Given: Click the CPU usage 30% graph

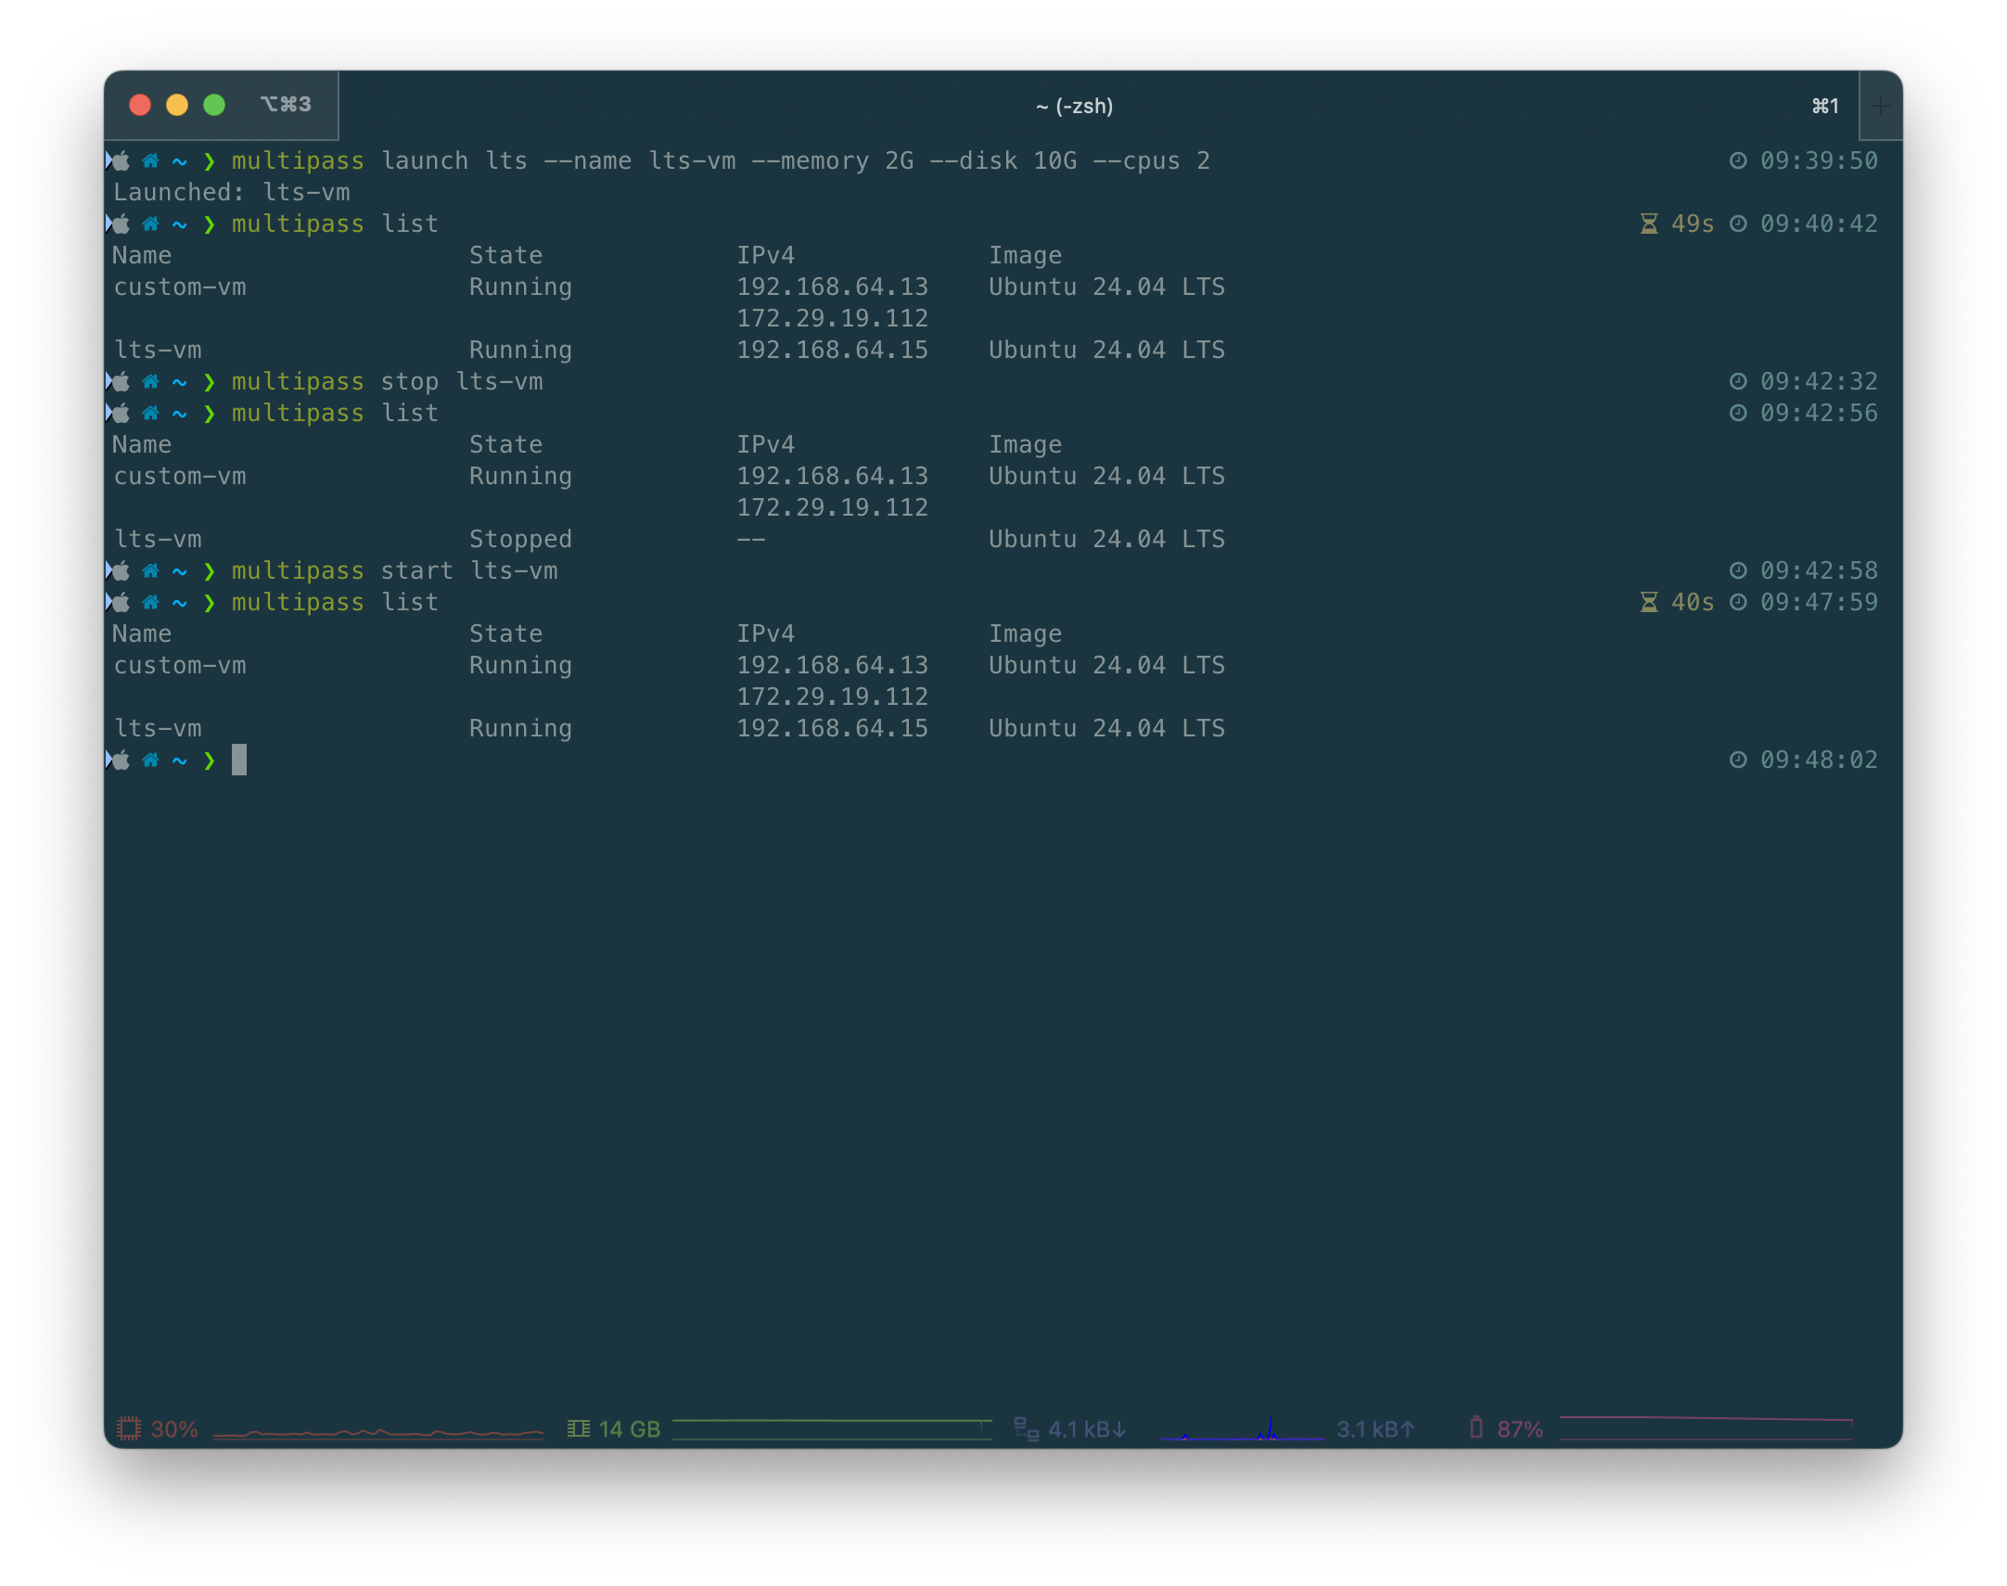Looking at the screenshot, I should coord(377,1433).
